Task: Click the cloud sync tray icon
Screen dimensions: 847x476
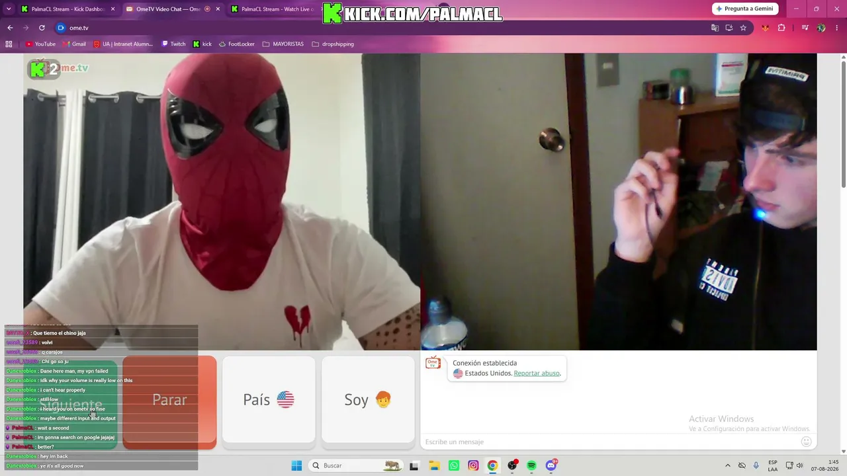Action: point(742,465)
